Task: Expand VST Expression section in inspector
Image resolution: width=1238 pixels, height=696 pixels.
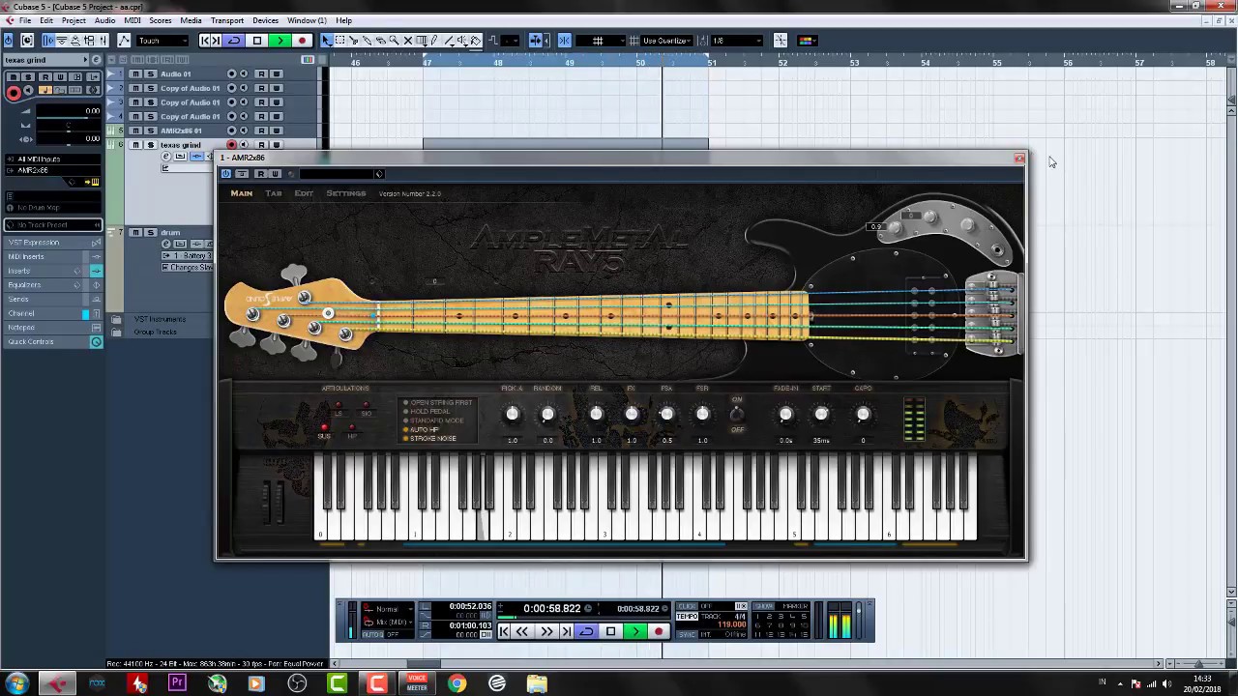Action: coord(53,243)
